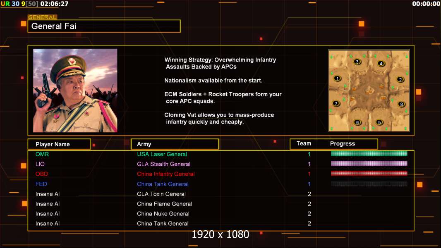The width and height of the screenshot is (441, 248).
Task: Click Insane AI name in China Nuke row
Action: (48, 214)
